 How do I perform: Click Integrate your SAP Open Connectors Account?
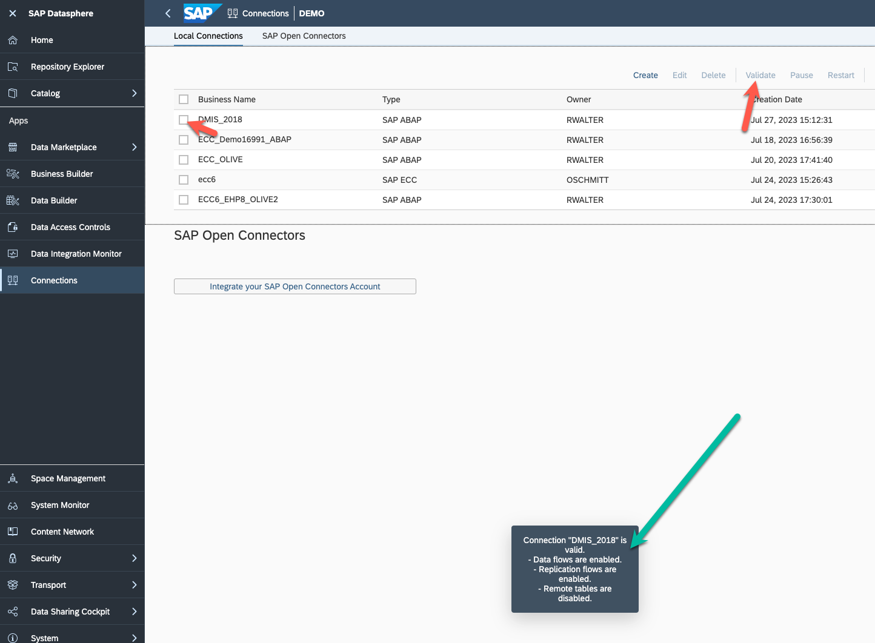[294, 286]
